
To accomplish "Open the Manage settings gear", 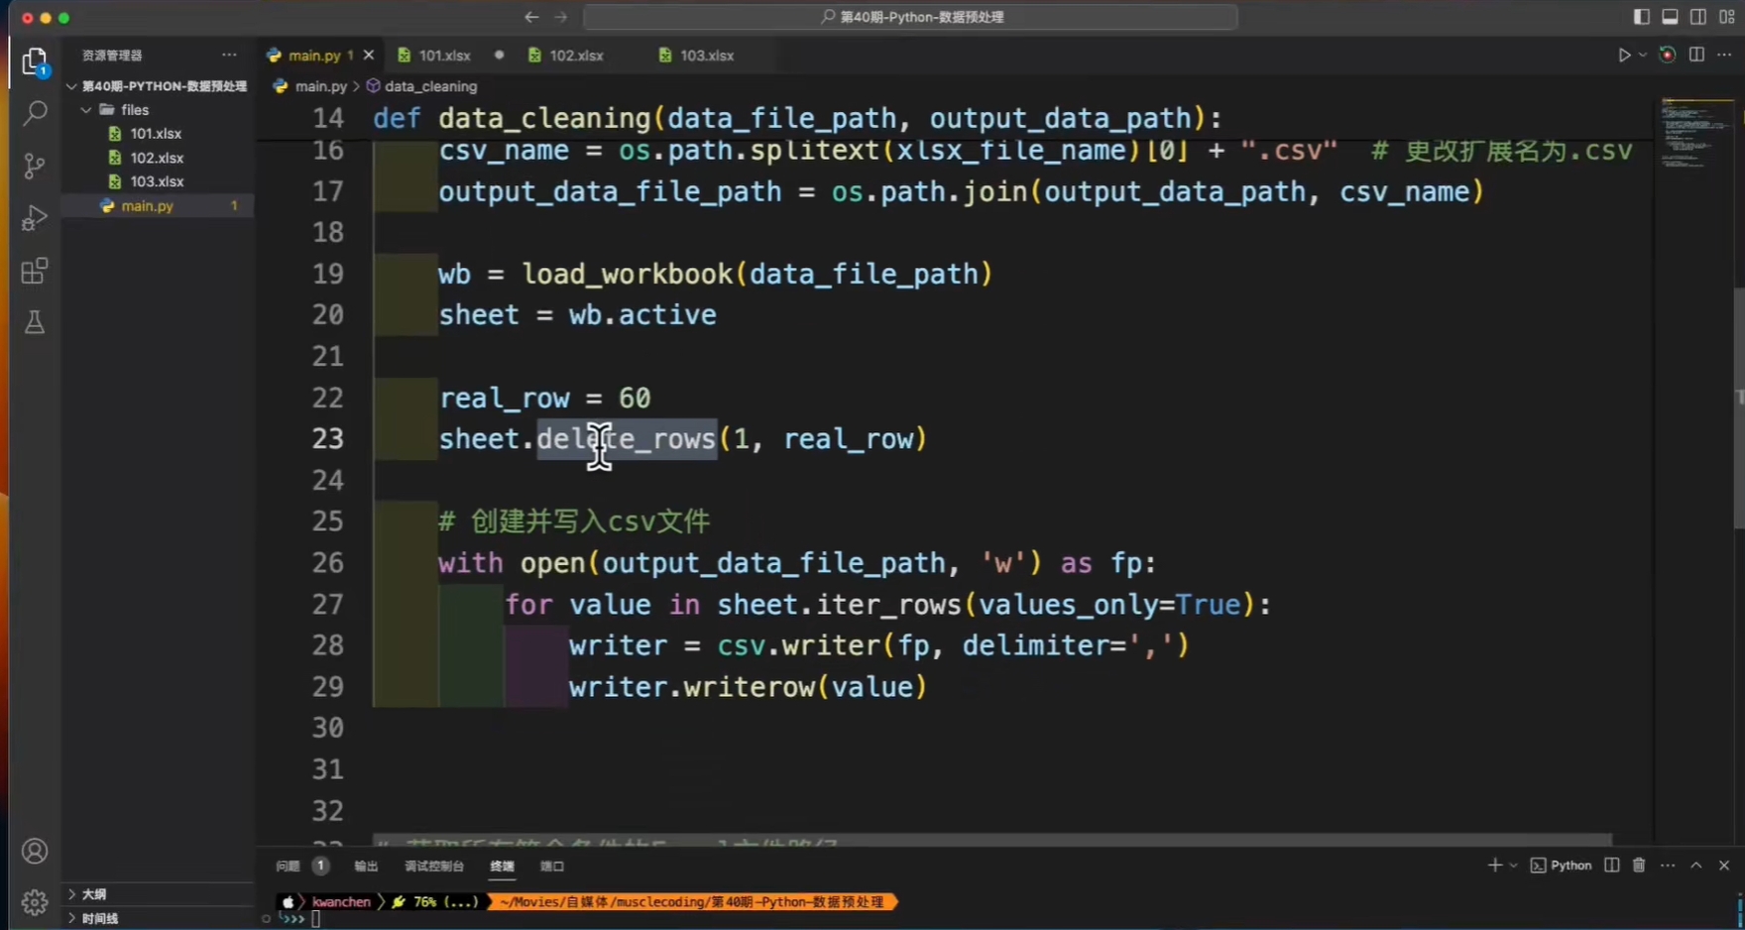I will click(x=35, y=901).
